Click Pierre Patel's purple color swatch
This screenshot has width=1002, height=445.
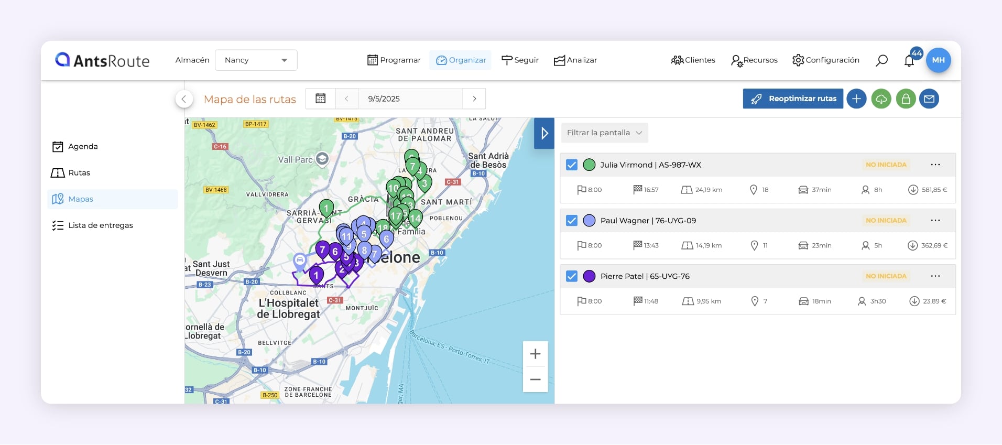point(589,276)
